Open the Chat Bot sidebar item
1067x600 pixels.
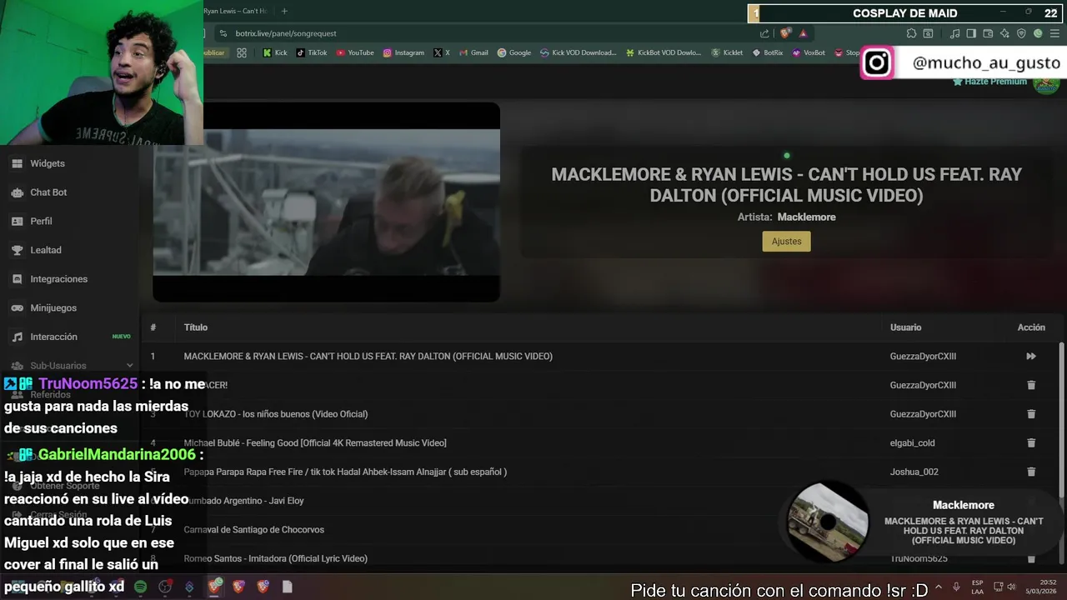(x=48, y=192)
